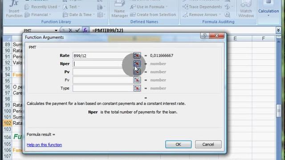Open the Name Box dropdown arrow
This screenshot has width=285, height=160.
coord(56,31)
